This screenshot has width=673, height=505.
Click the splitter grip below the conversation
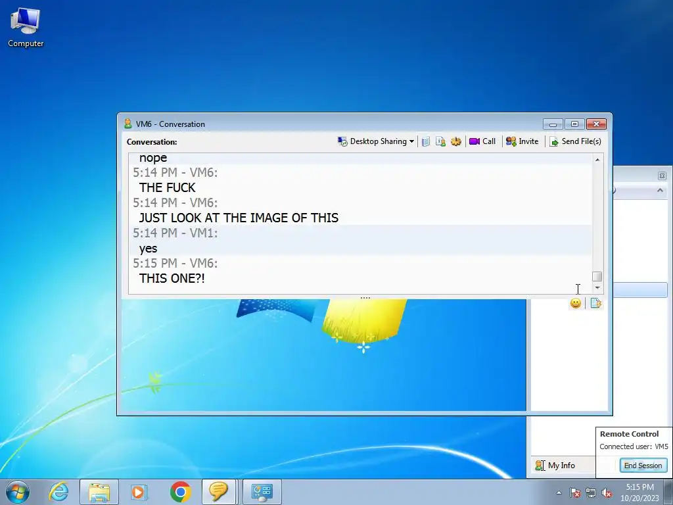click(365, 298)
